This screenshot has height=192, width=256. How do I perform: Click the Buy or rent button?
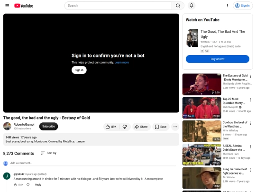click(x=218, y=59)
